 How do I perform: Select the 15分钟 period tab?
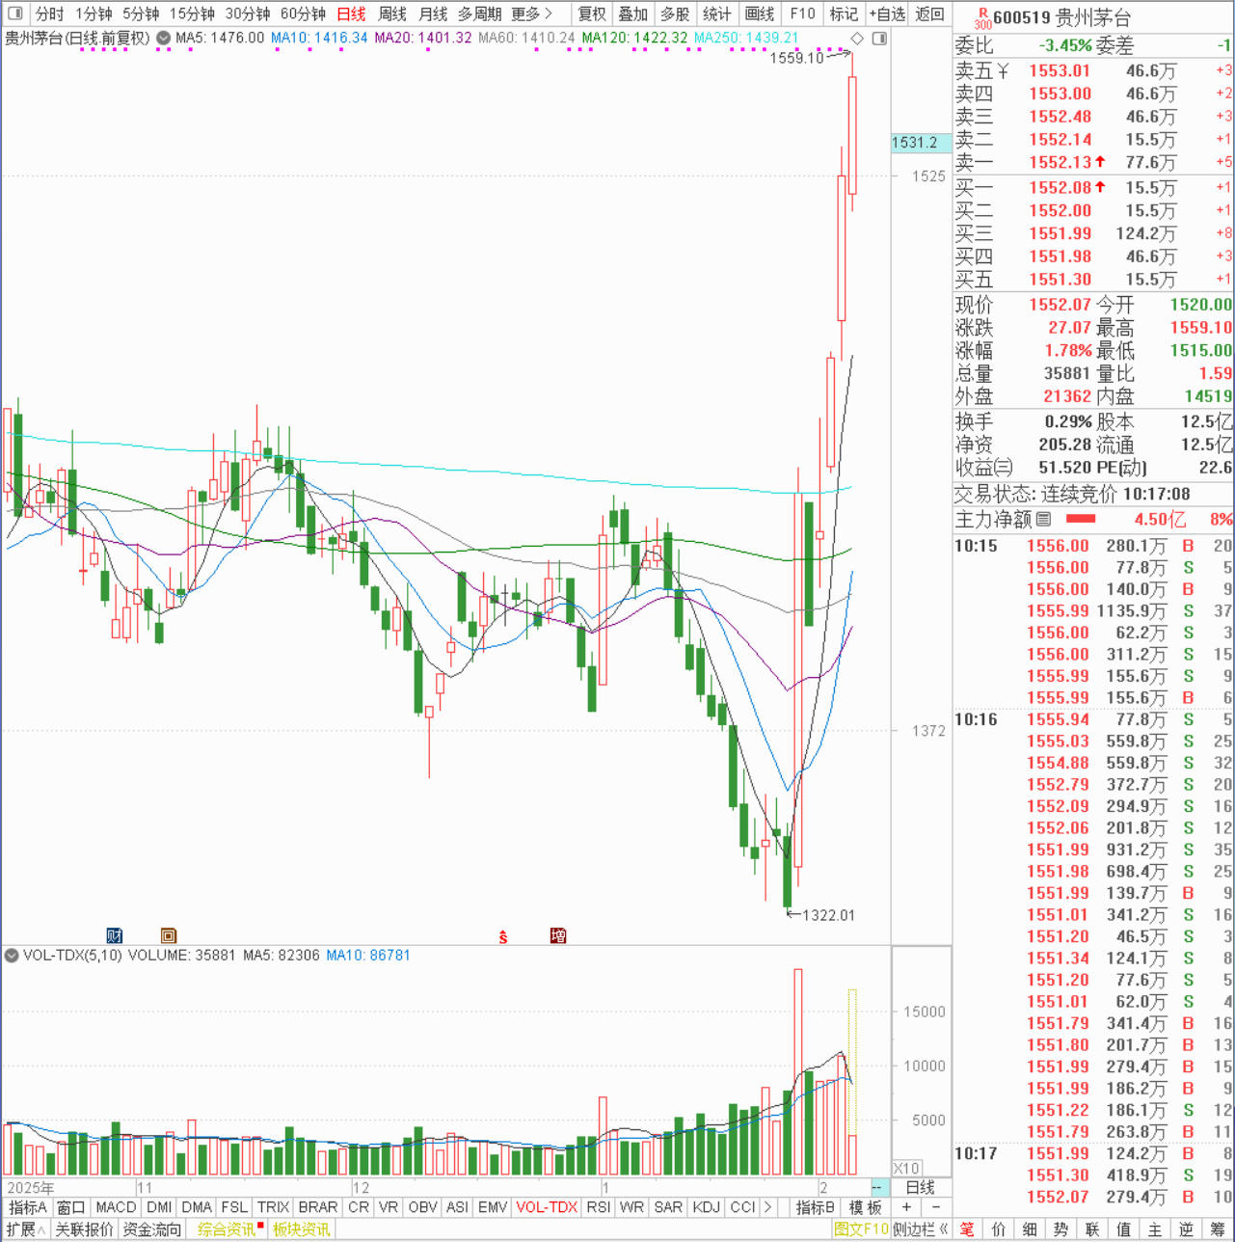192,13
